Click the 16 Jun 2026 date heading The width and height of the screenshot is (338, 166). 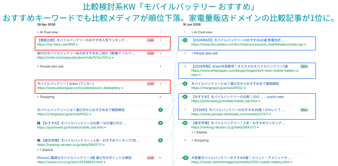191,24
